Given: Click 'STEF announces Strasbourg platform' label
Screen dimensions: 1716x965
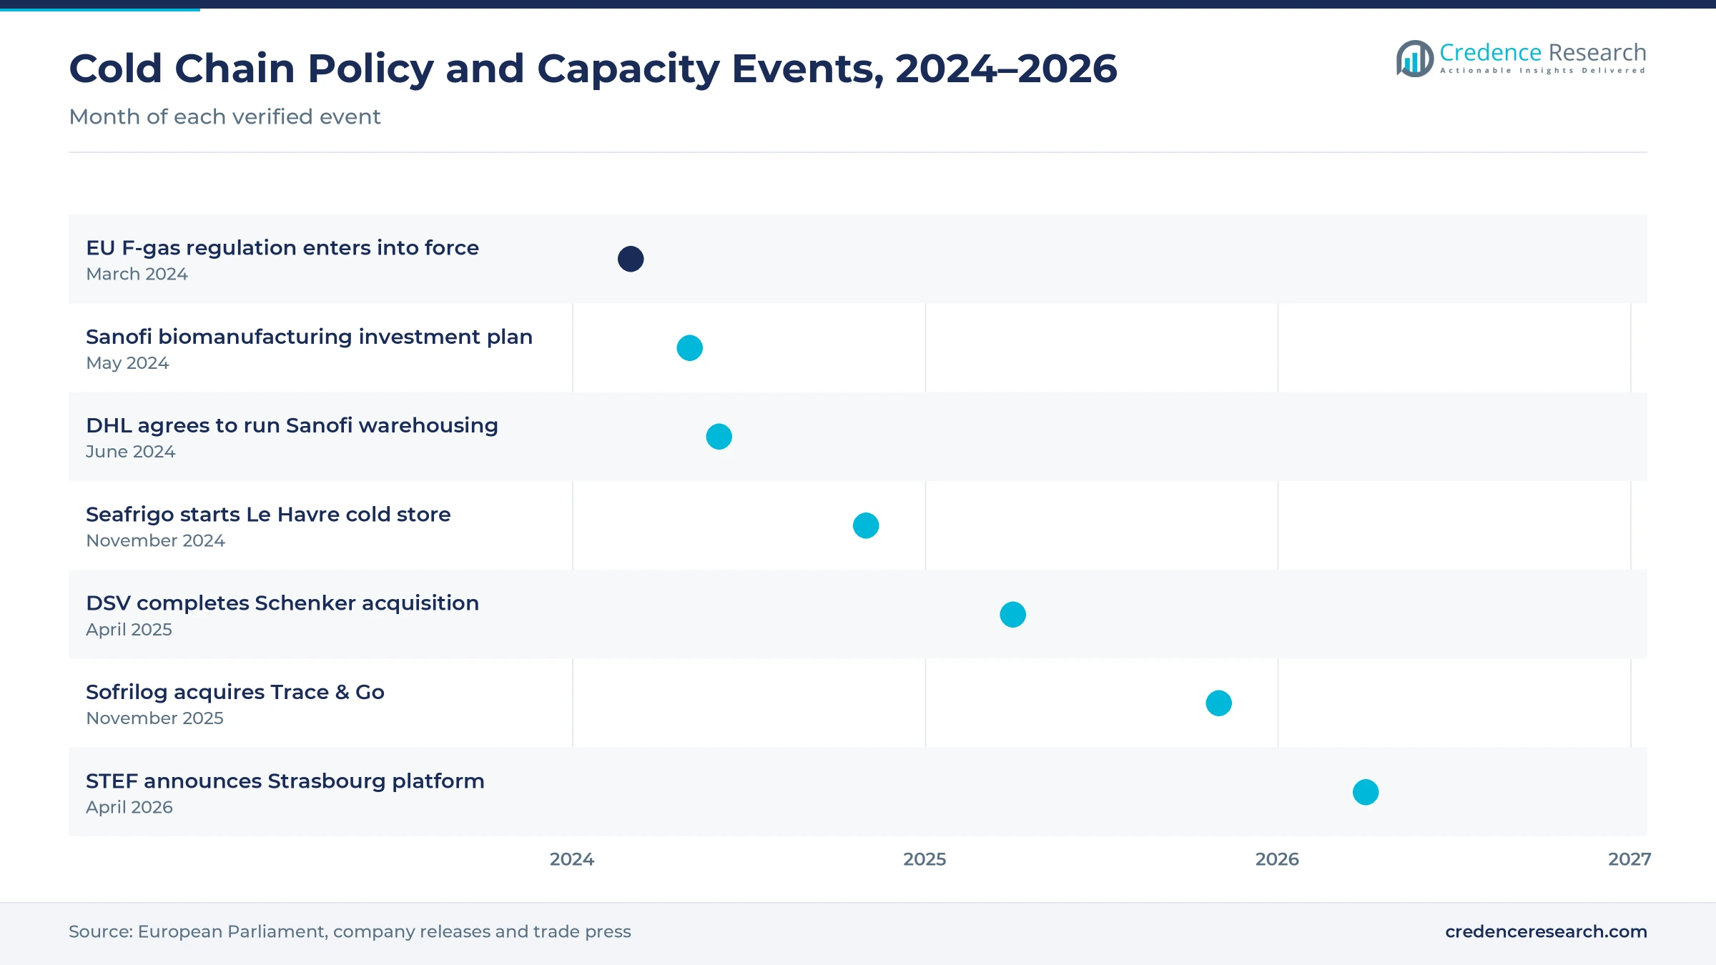Looking at the screenshot, I should point(285,781).
